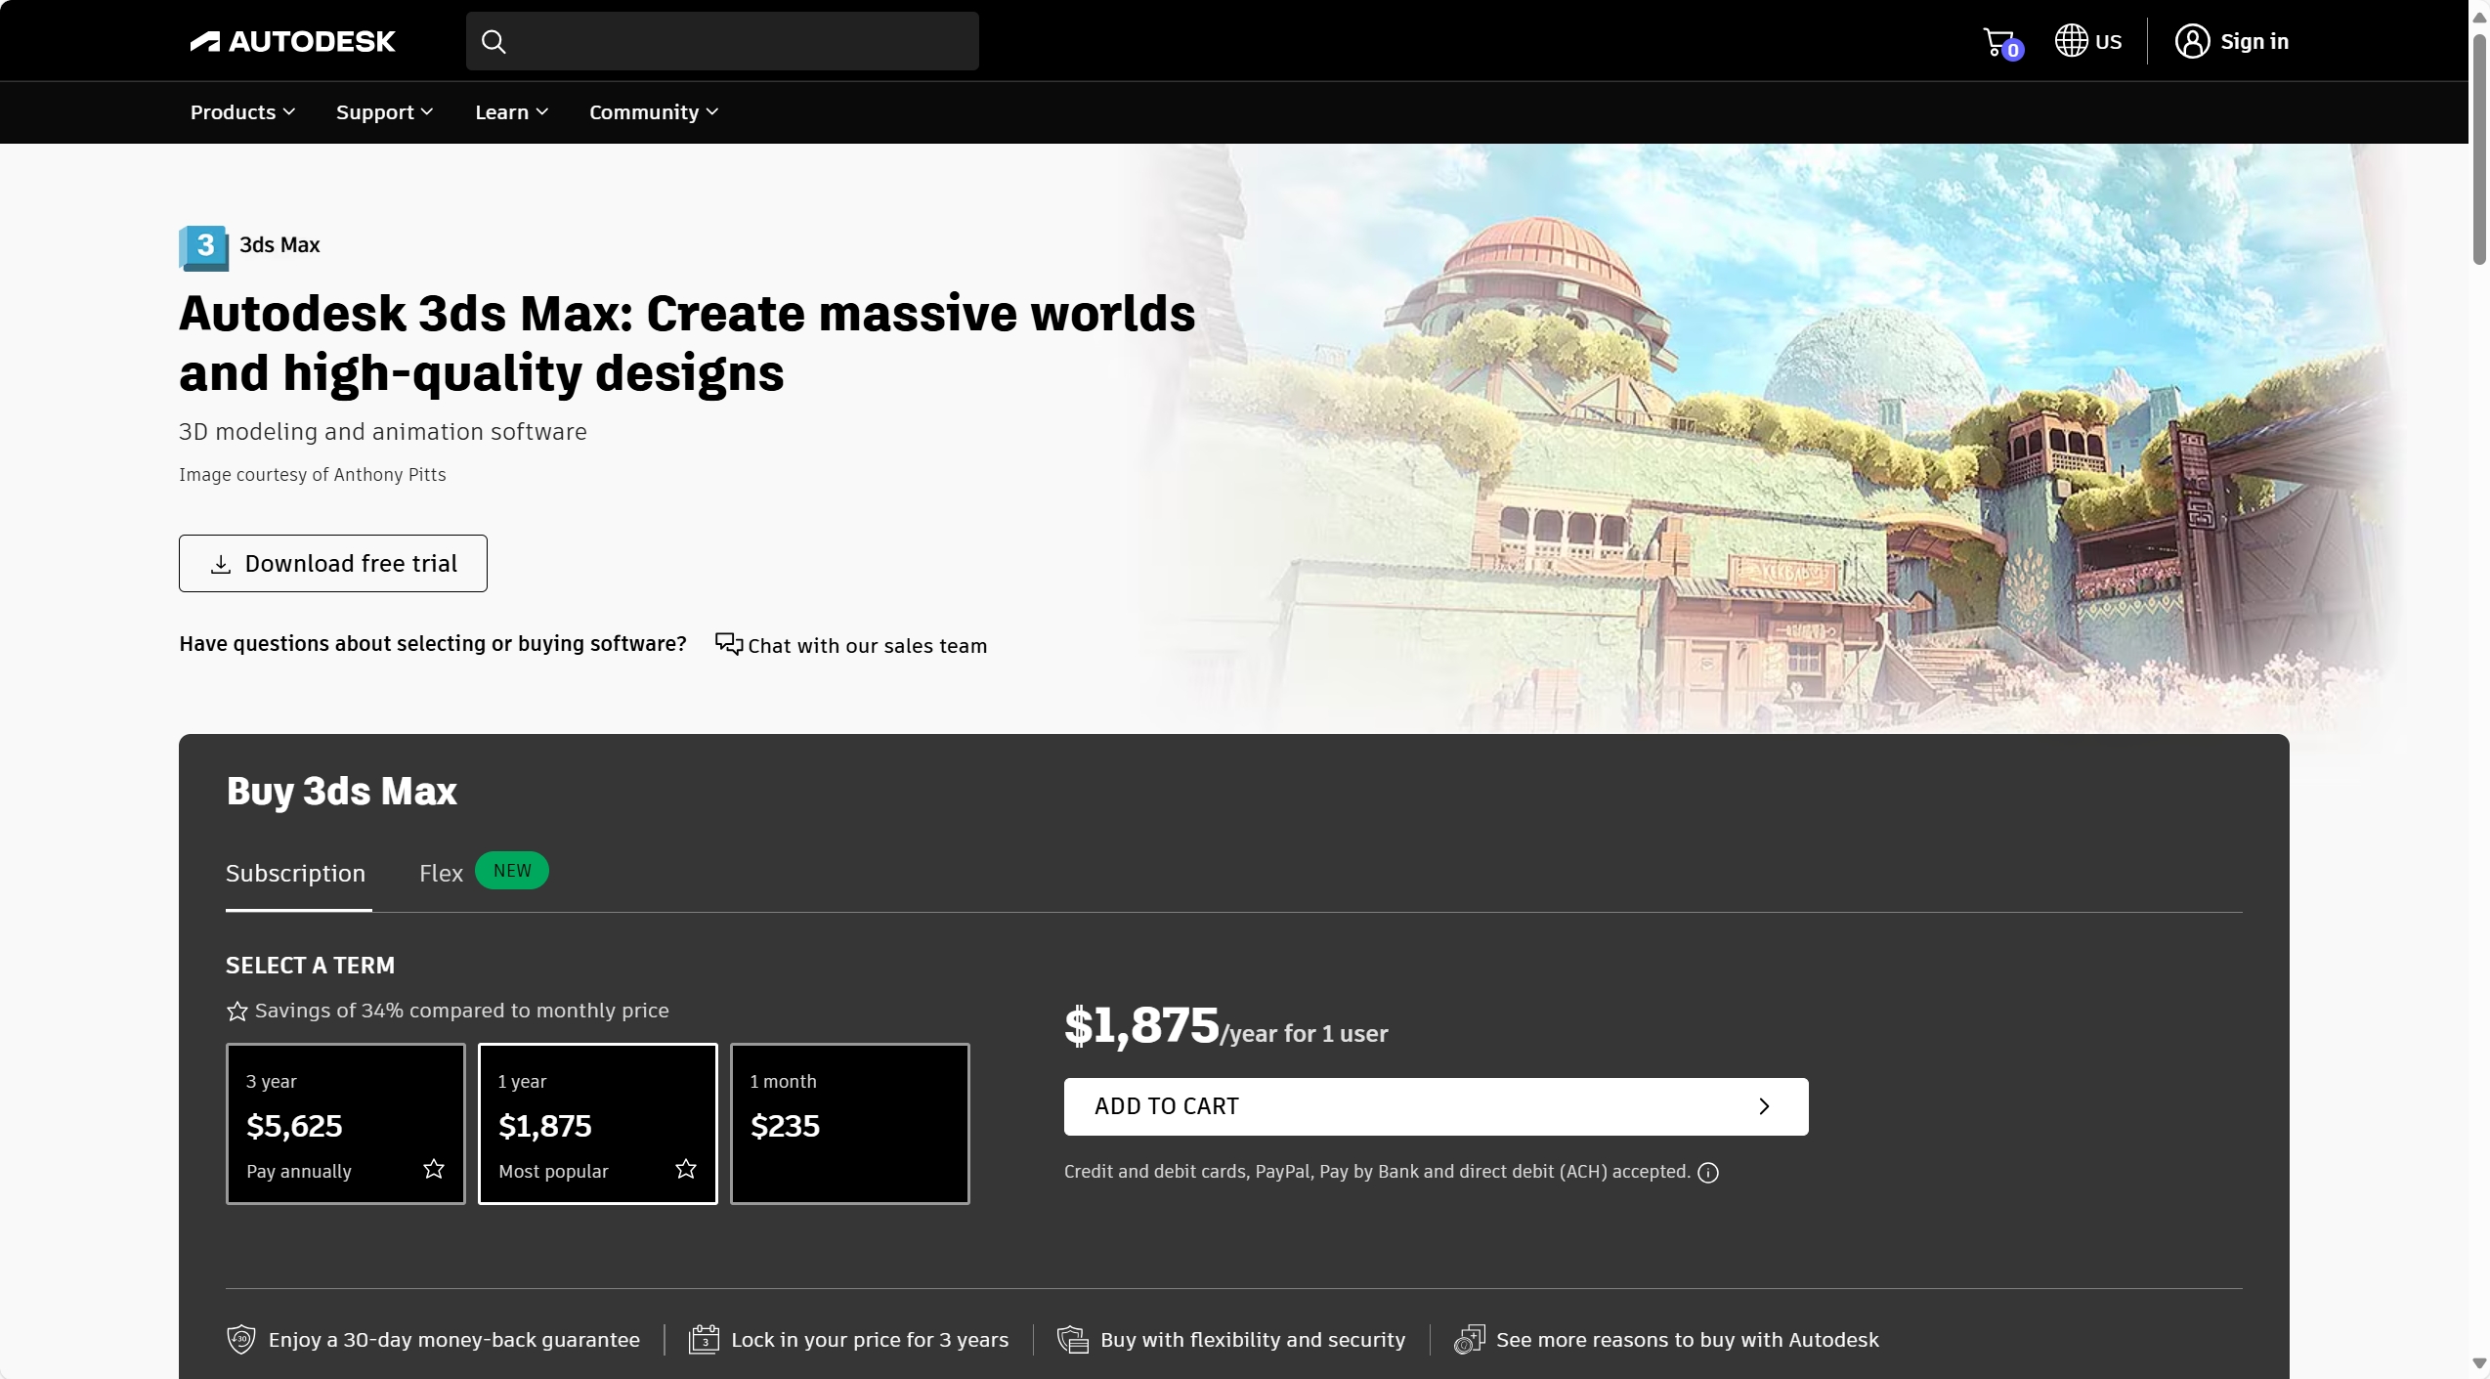Switch to the Flex tab
Screen dimensions: 2490x1379
[441, 873]
